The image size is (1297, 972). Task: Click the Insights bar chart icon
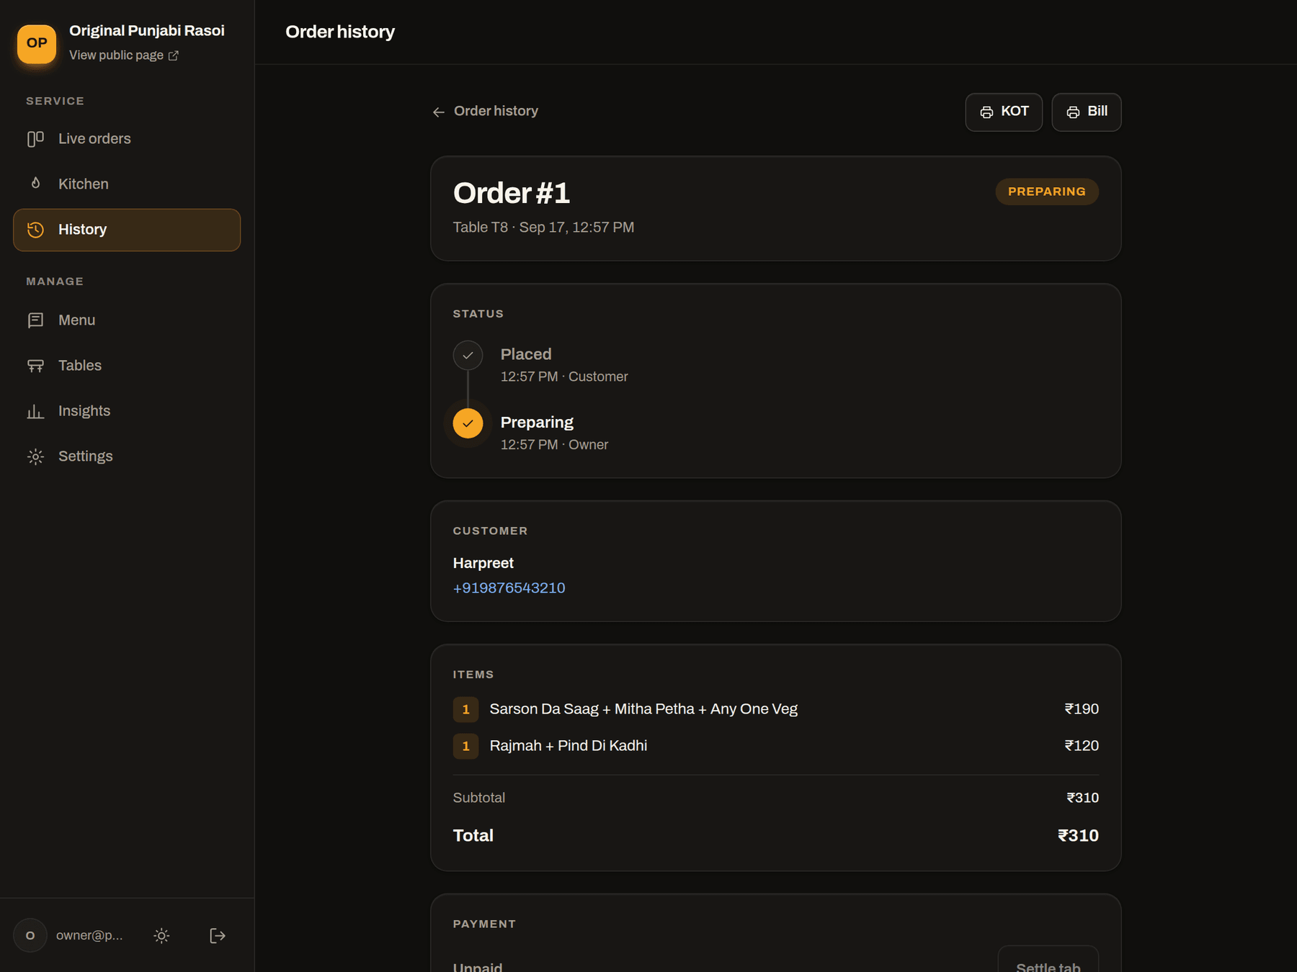pyautogui.click(x=35, y=411)
